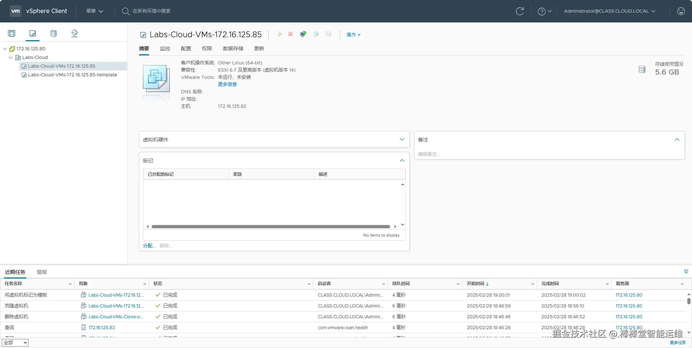Collapse the recent tasks panel with double chevron
This screenshot has width=692, height=348.
click(x=686, y=271)
